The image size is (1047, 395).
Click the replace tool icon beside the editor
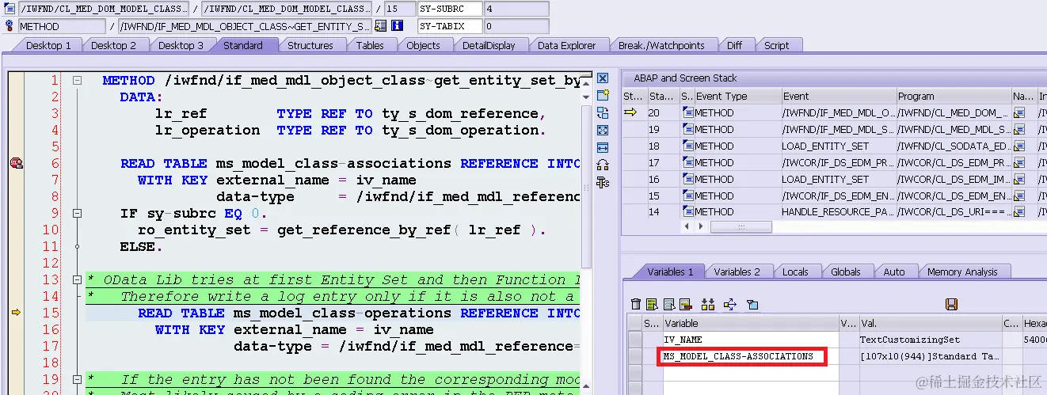pos(603,112)
